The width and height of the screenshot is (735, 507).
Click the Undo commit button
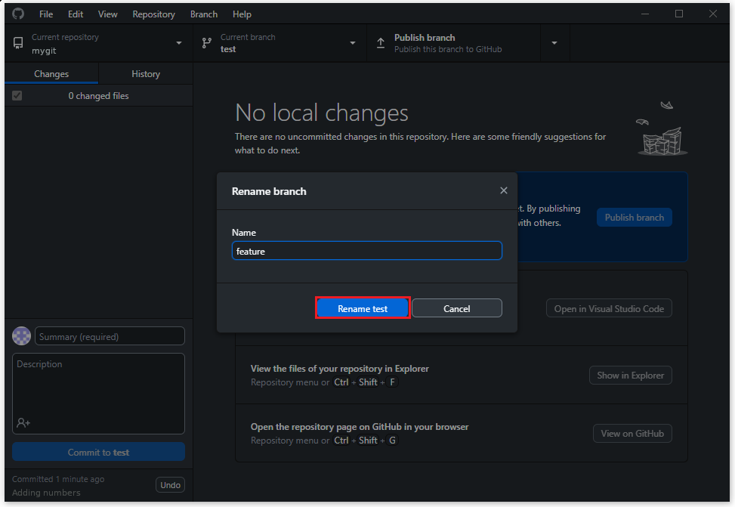[x=170, y=485]
